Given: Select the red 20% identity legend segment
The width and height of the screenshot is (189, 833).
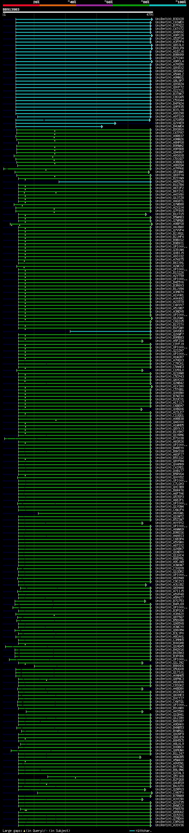Looking at the screenshot, I should 21,5.
